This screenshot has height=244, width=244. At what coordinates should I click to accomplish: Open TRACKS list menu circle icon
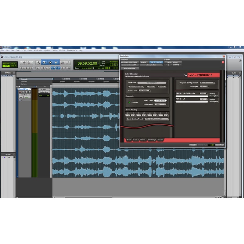click(14, 73)
